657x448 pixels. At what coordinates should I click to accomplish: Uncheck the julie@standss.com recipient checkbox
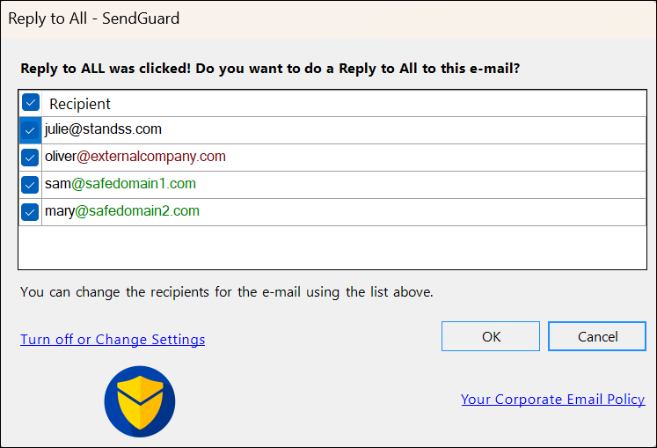[x=30, y=130]
